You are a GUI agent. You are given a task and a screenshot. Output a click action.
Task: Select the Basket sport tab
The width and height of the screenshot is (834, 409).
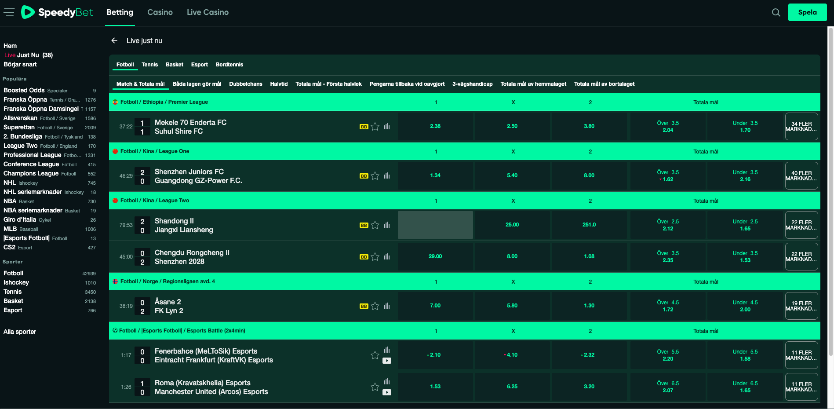click(x=175, y=65)
